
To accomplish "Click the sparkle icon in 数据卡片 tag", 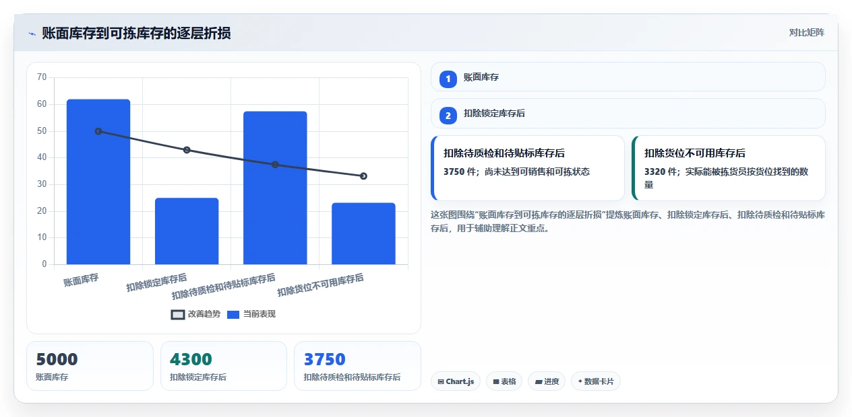I will (580, 381).
